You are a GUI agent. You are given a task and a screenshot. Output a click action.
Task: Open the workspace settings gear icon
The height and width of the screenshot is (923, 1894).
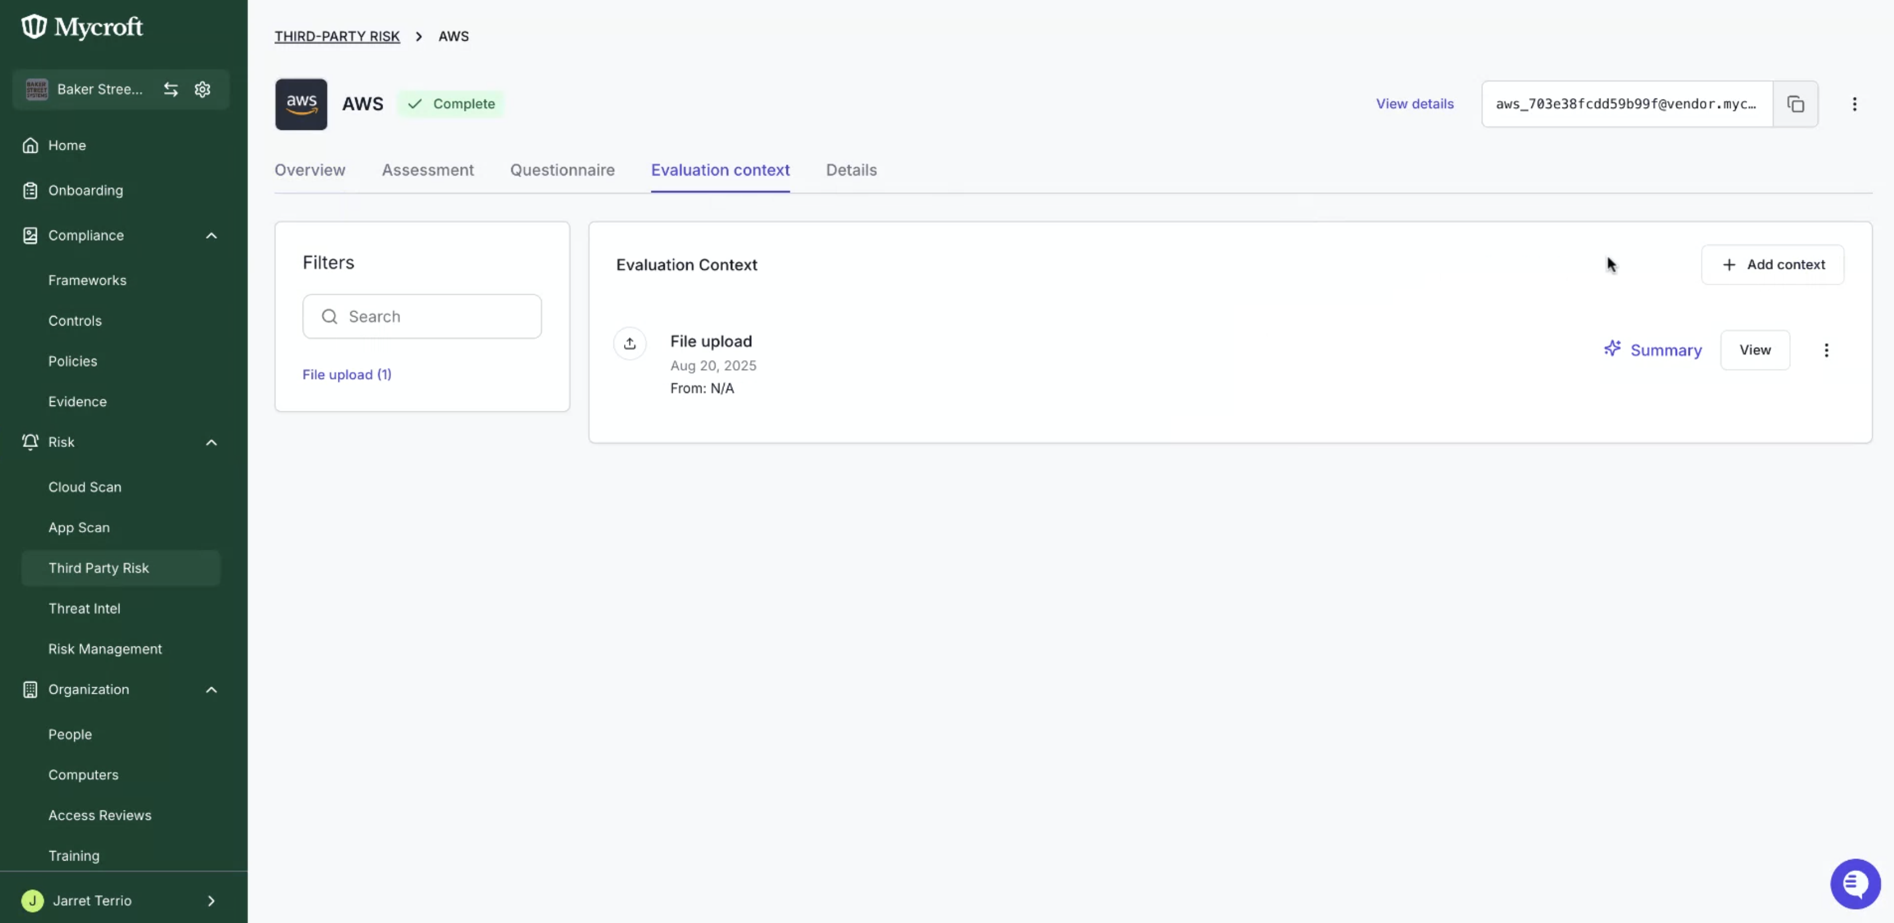pos(202,89)
